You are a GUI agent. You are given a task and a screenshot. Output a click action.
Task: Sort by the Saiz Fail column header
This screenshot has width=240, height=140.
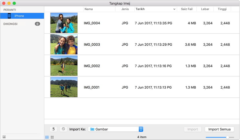click(187, 9)
